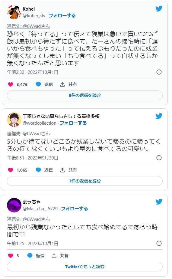Like まっちゃ's tweet with 3 likes
Screen dimensions: 172x279
(11, 256)
